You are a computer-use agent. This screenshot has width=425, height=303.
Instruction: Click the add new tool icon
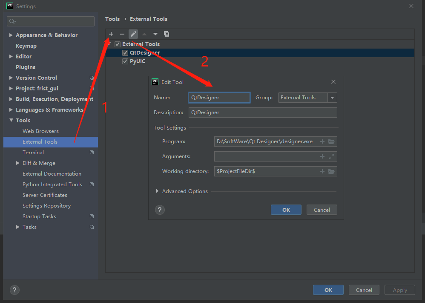(111, 34)
